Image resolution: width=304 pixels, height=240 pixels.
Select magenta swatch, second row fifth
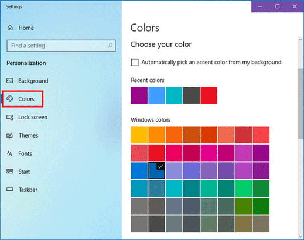(209, 153)
